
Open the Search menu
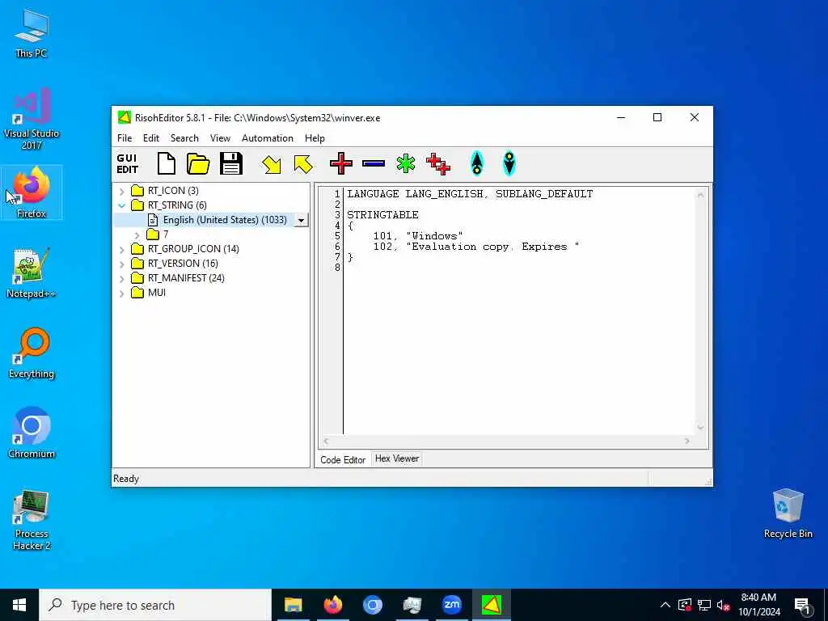coord(184,138)
